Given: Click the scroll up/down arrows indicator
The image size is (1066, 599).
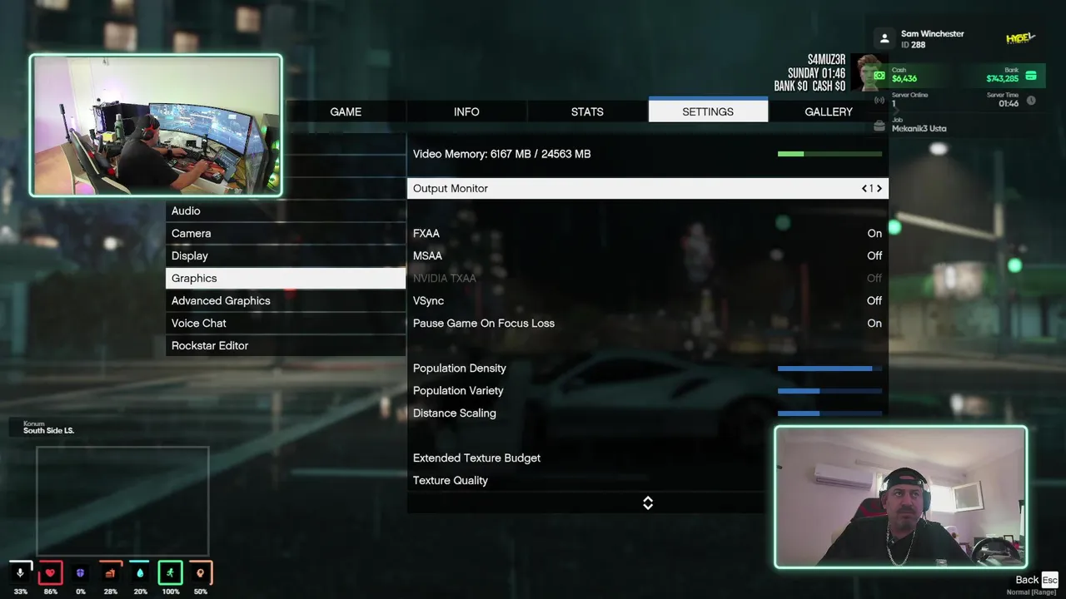Looking at the screenshot, I should [648, 503].
